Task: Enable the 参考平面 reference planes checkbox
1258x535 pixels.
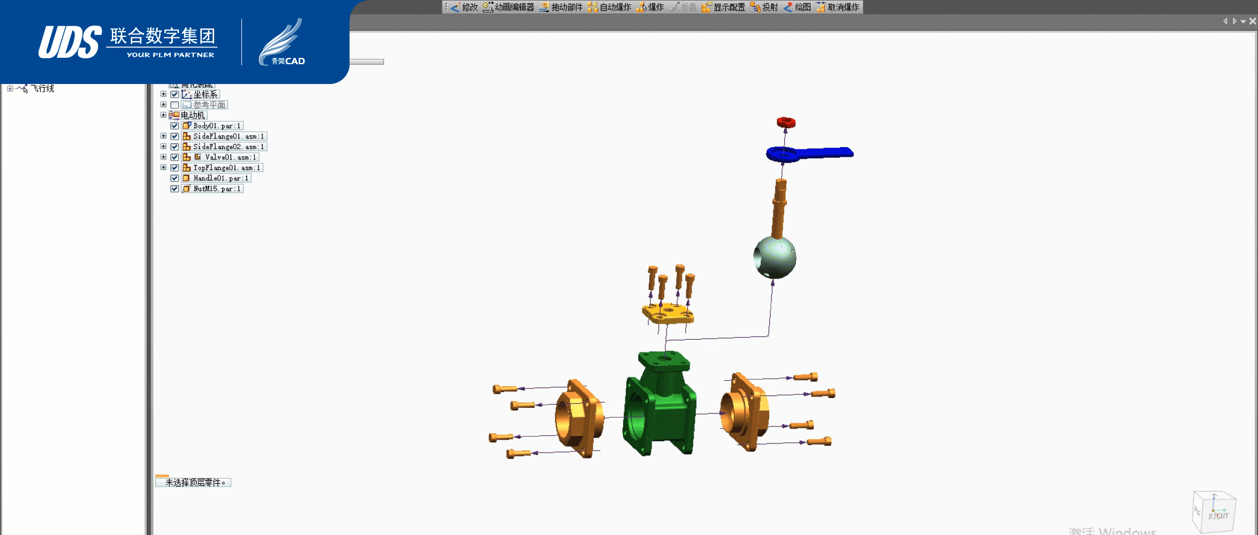Action: click(175, 105)
